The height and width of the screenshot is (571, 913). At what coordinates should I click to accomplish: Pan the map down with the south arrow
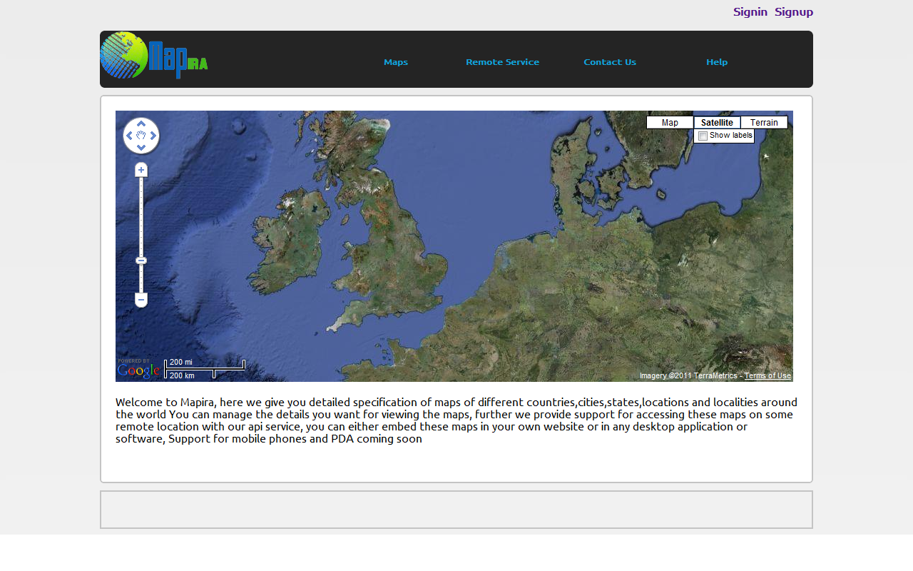(141, 148)
